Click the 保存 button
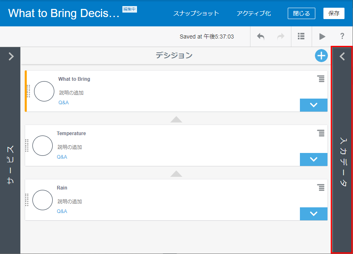The image size is (353, 254). tap(334, 13)
